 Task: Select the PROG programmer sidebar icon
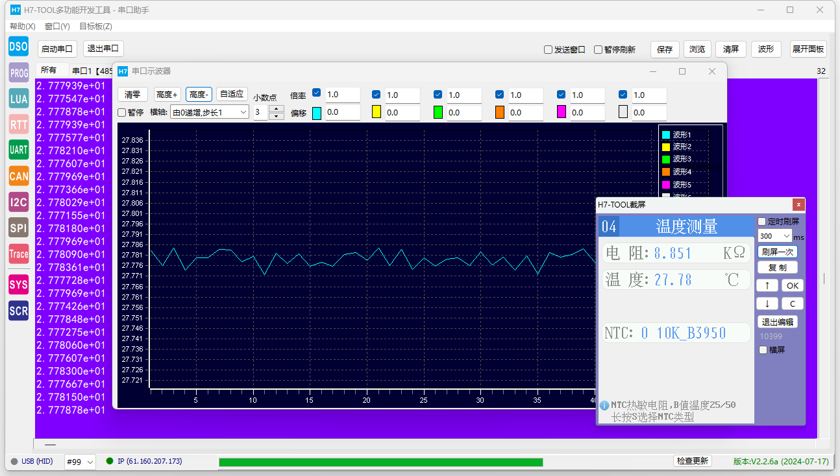point(19,73)
